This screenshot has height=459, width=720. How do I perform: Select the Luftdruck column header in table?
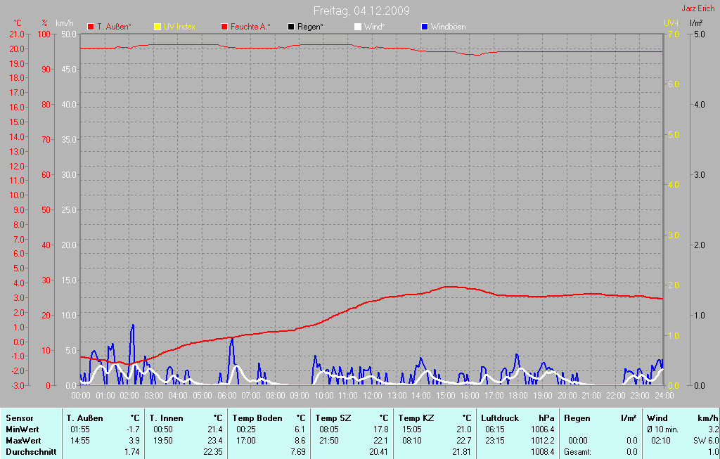pyautogui.click(x=500, y=418)
